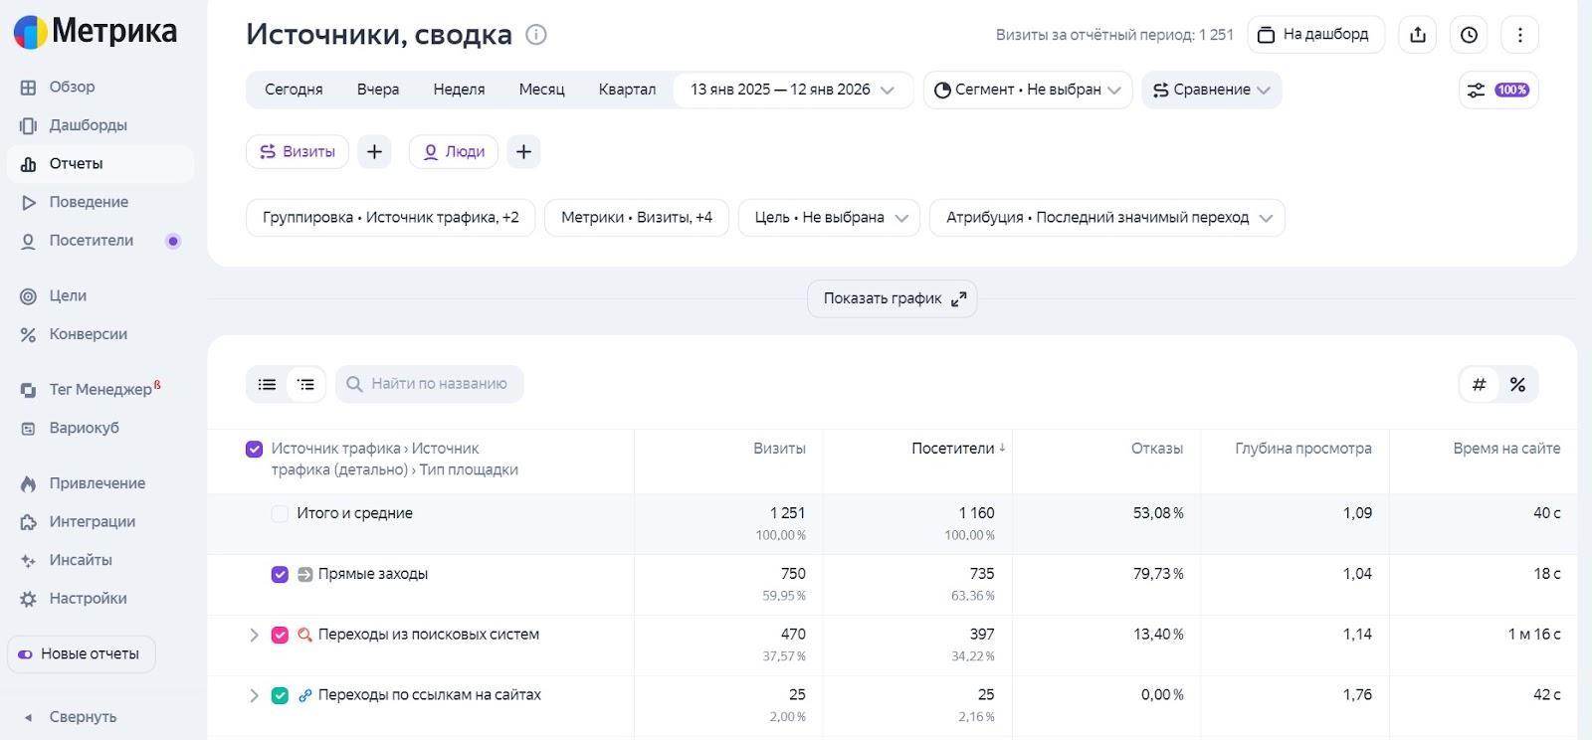
Task: Open the three-dot more options menu
Action: 1519,35
